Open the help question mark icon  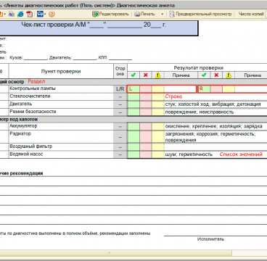52,14
